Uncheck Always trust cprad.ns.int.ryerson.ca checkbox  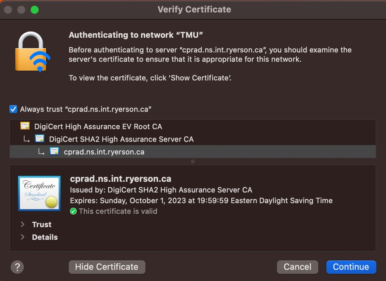[x=13, y=109]
